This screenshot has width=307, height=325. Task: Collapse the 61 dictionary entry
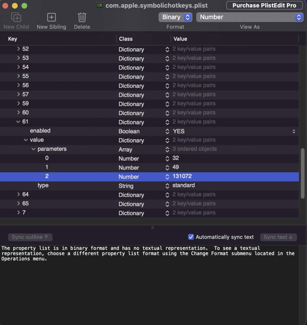(18, 122)
